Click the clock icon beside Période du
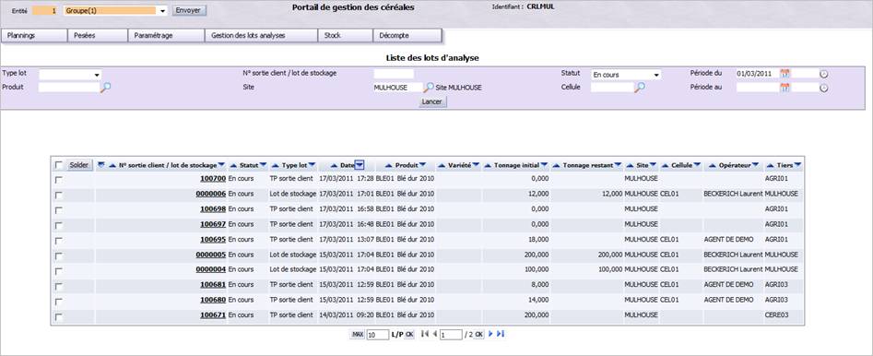 coord(824,74)
